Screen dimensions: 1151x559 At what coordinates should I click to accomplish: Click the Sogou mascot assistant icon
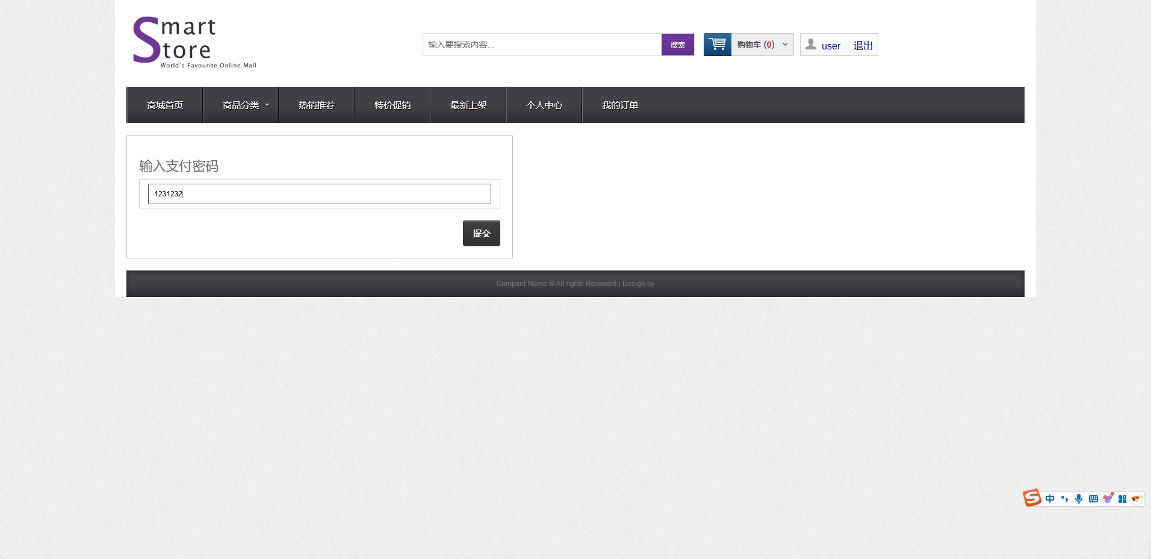(1136, 499)
